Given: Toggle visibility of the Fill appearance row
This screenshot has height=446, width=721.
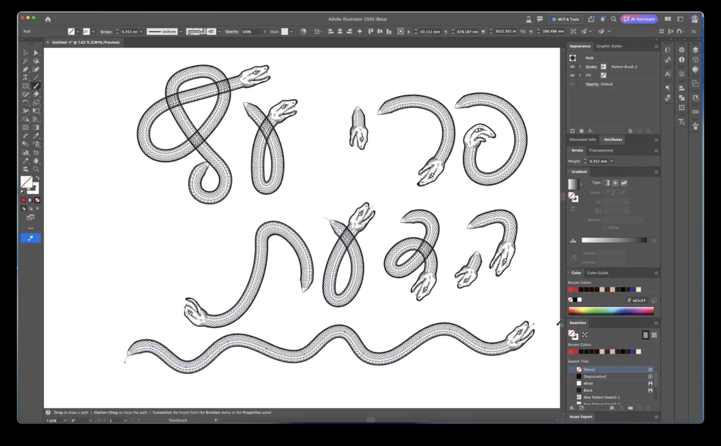Looking at the screenshot, I should (x=572, y=75).
